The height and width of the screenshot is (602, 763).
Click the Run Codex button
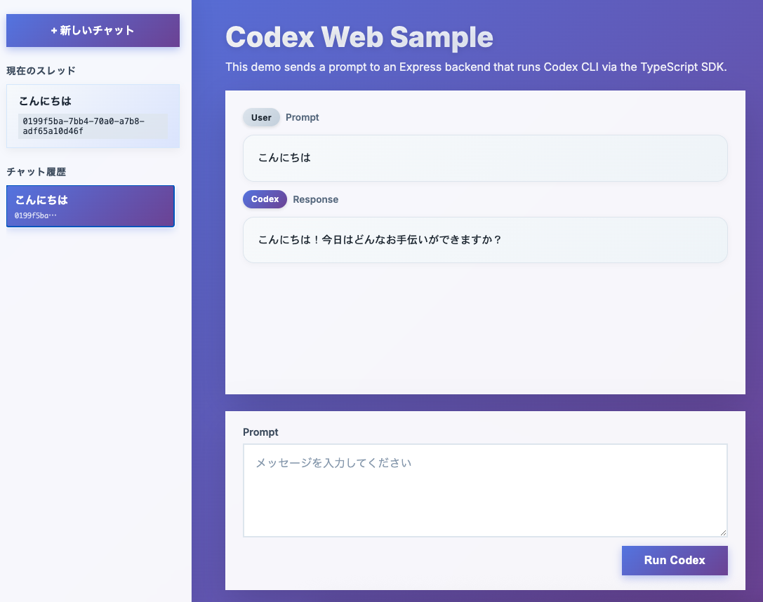pos(675,560)
